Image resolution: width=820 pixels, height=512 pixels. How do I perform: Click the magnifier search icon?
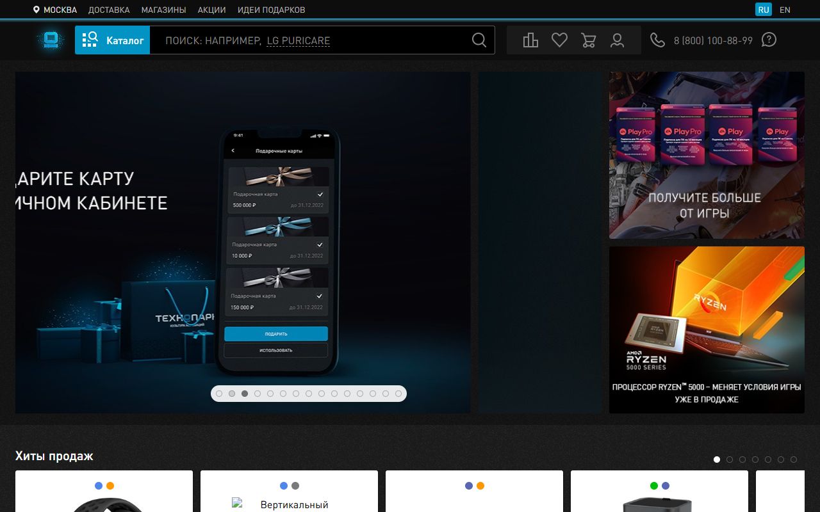click(479, 40)
